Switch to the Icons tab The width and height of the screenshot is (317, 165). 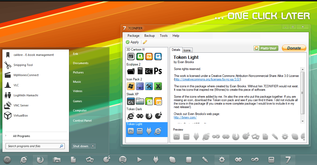(187, 50)
